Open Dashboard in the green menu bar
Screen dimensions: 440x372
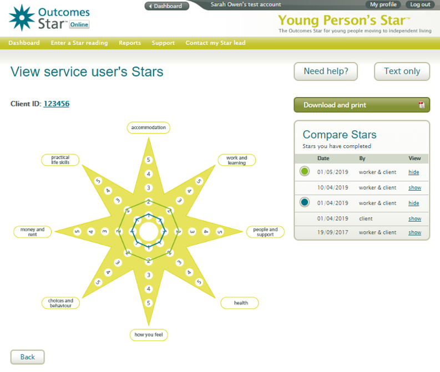[24, 43]
